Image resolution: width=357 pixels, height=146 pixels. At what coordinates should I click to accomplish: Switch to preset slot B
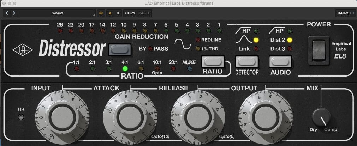pos(118,13)
